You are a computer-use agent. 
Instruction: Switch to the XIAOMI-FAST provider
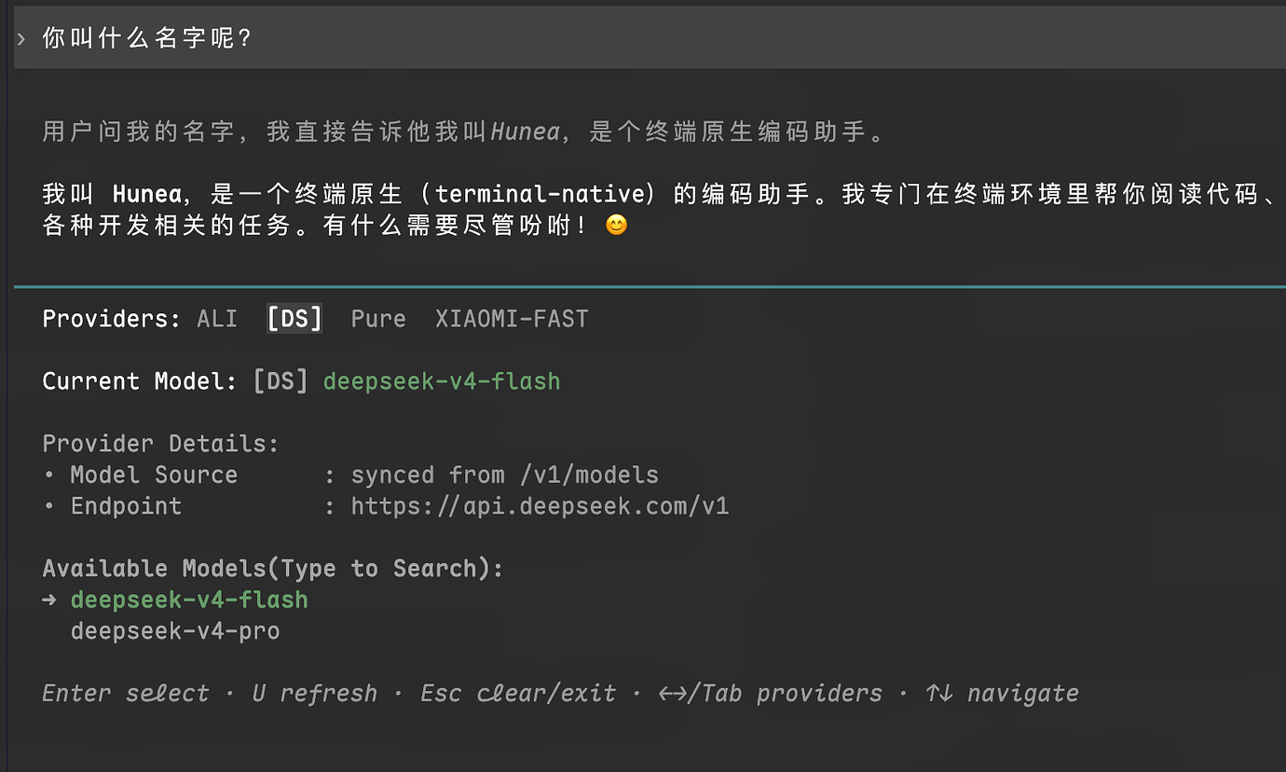click(512, 319)
